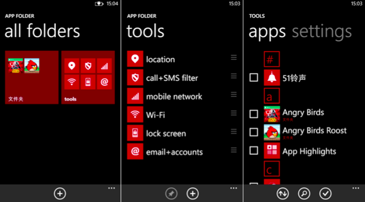Tap red bird thumbnail in 文件夹 tile
Image resolution: width=365 pixels, height=202 pixels.
tap(32, 66)
